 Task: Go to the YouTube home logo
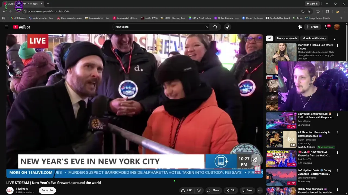coord(21,27)
